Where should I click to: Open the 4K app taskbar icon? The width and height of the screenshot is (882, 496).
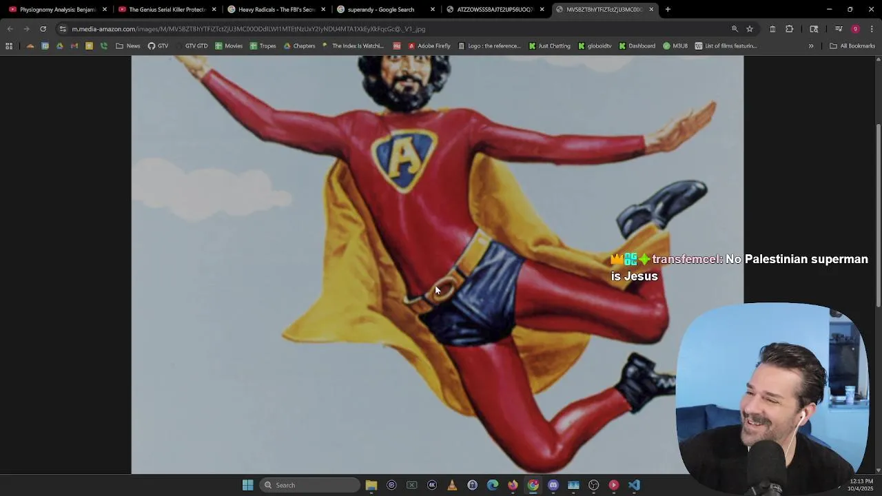432,485
